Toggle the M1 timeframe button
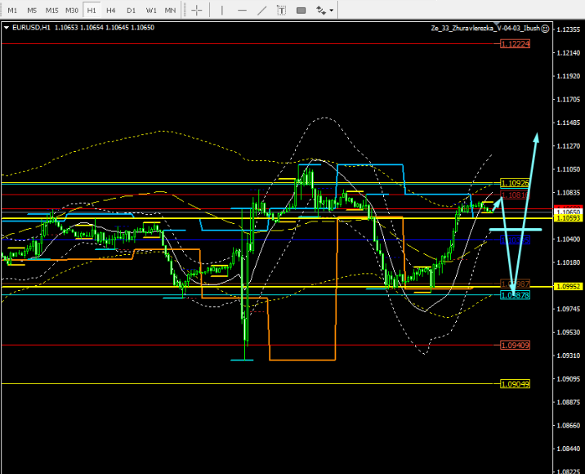The width and height of the screenshot is (585, 474). pyautogui.click(x=12, y=11)
